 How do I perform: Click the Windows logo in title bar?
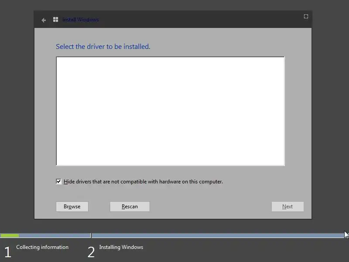(x=56, y=20)
